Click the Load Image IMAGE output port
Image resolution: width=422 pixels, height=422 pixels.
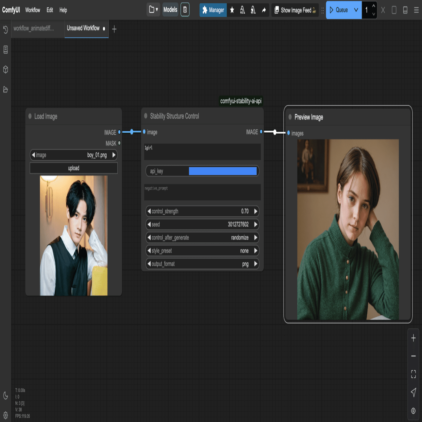coord(119,132)
